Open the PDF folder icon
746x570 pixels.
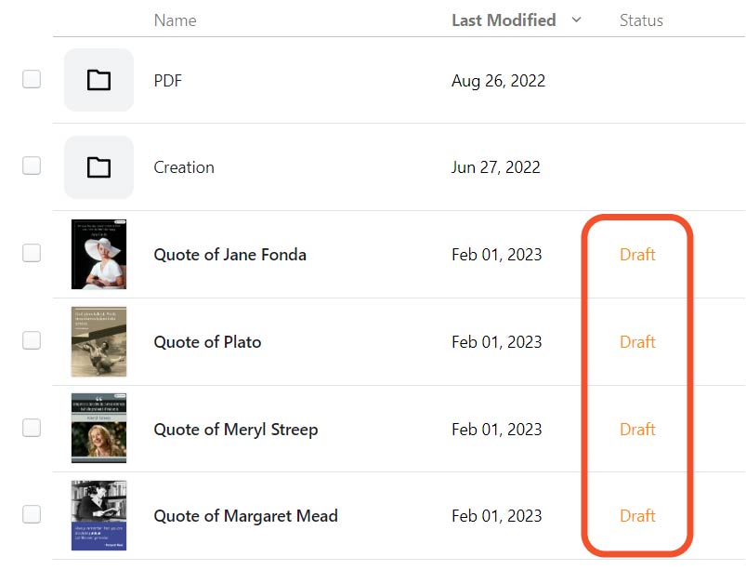[x=98, y=80]
